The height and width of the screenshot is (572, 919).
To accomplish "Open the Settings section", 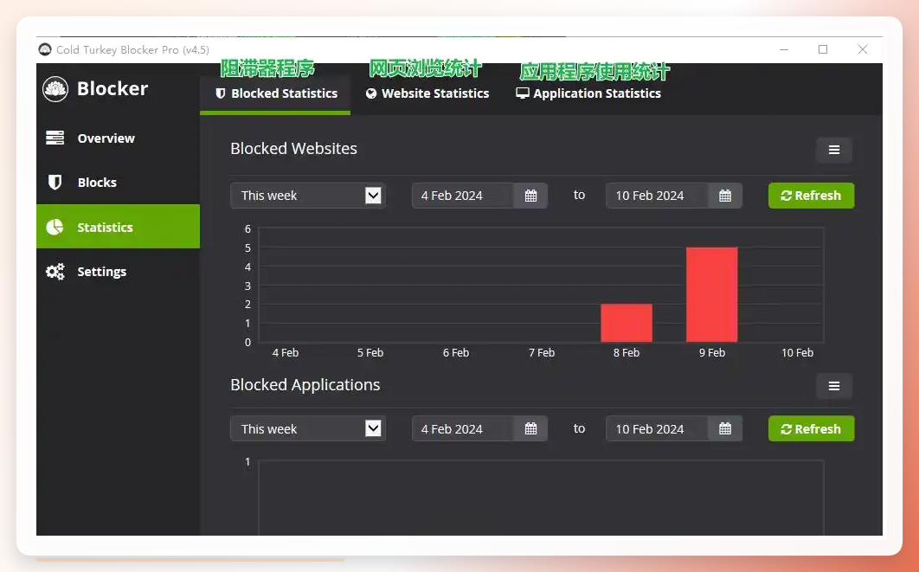I will [118, 272].
